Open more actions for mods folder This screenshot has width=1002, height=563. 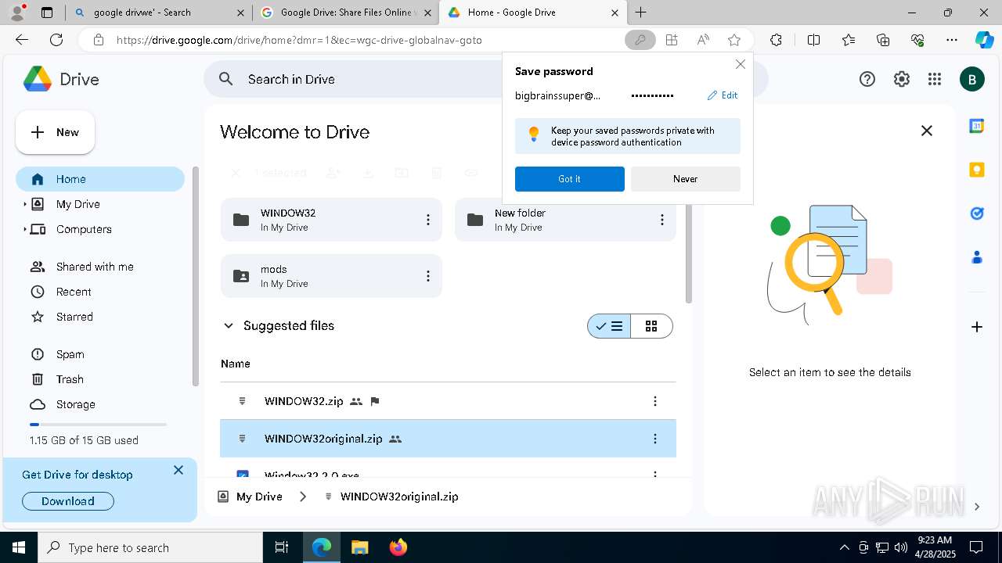428,276
